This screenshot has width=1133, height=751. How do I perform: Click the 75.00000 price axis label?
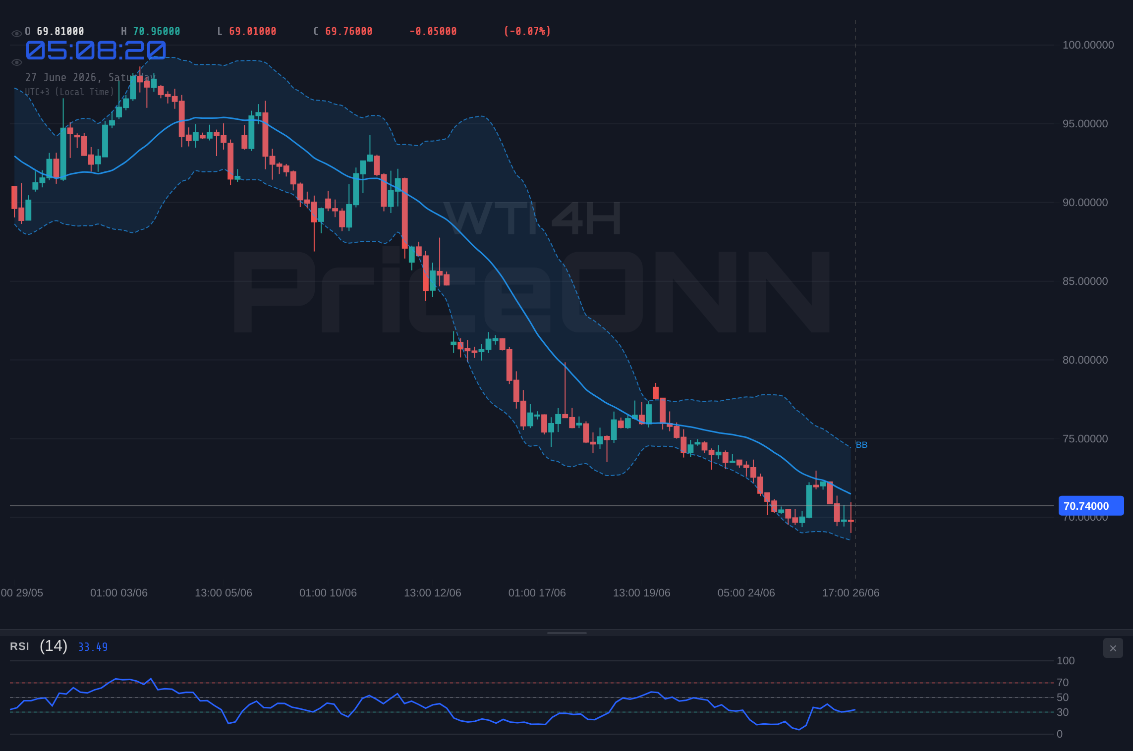pyautogui.click(x=1085, y=439)
